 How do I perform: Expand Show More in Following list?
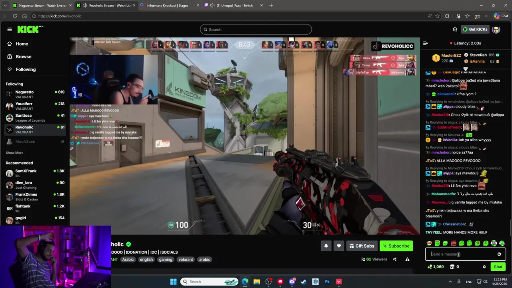[x=14, y=153]
